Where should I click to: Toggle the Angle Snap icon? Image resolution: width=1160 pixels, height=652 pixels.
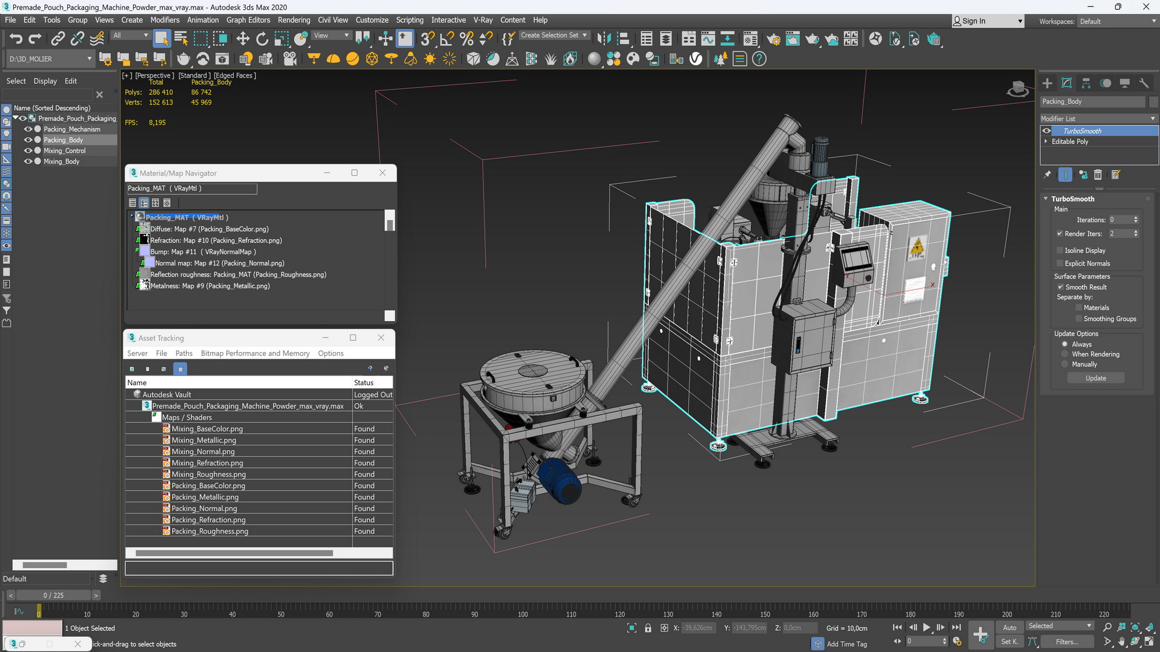[x=447, y=39]
